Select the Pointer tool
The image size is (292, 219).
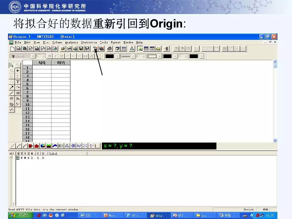12,65
